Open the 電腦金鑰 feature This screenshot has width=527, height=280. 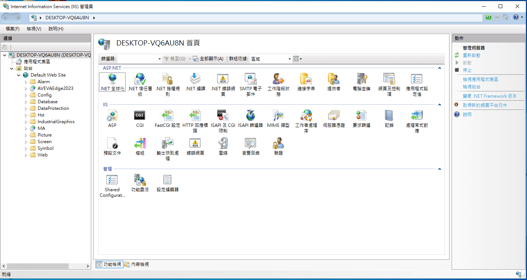tap(362, 82)
